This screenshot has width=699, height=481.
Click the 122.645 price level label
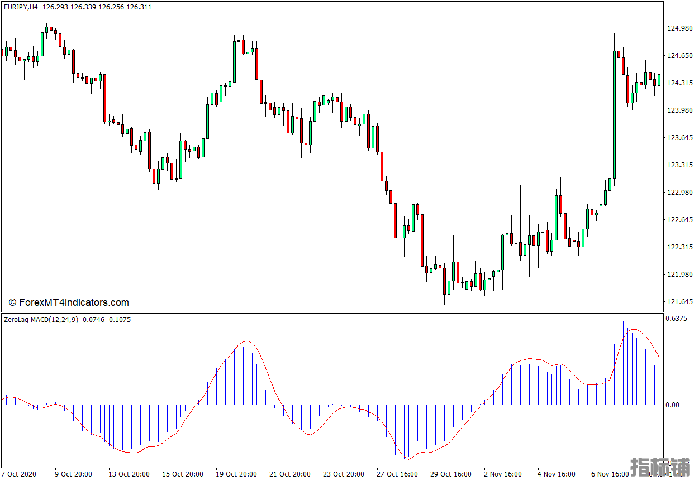[680, 220]
